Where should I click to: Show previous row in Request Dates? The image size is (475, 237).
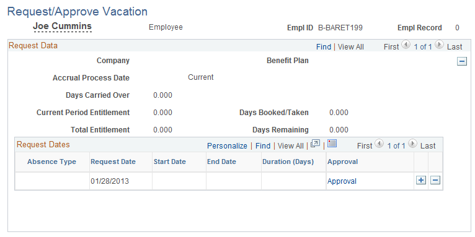tap(379, 144)
